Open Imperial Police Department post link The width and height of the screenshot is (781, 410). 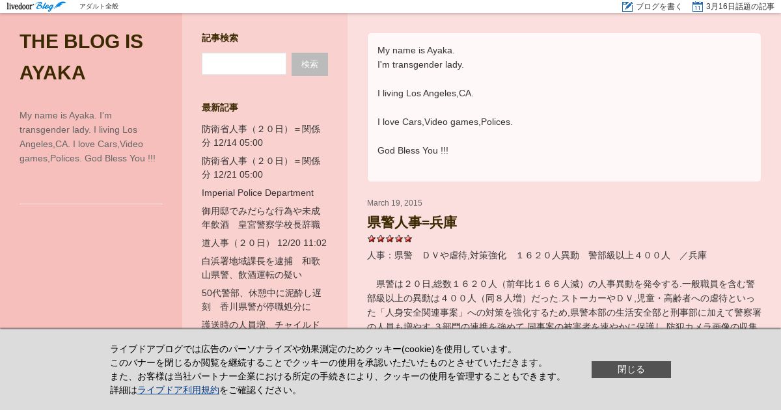(x=258, y=193)
